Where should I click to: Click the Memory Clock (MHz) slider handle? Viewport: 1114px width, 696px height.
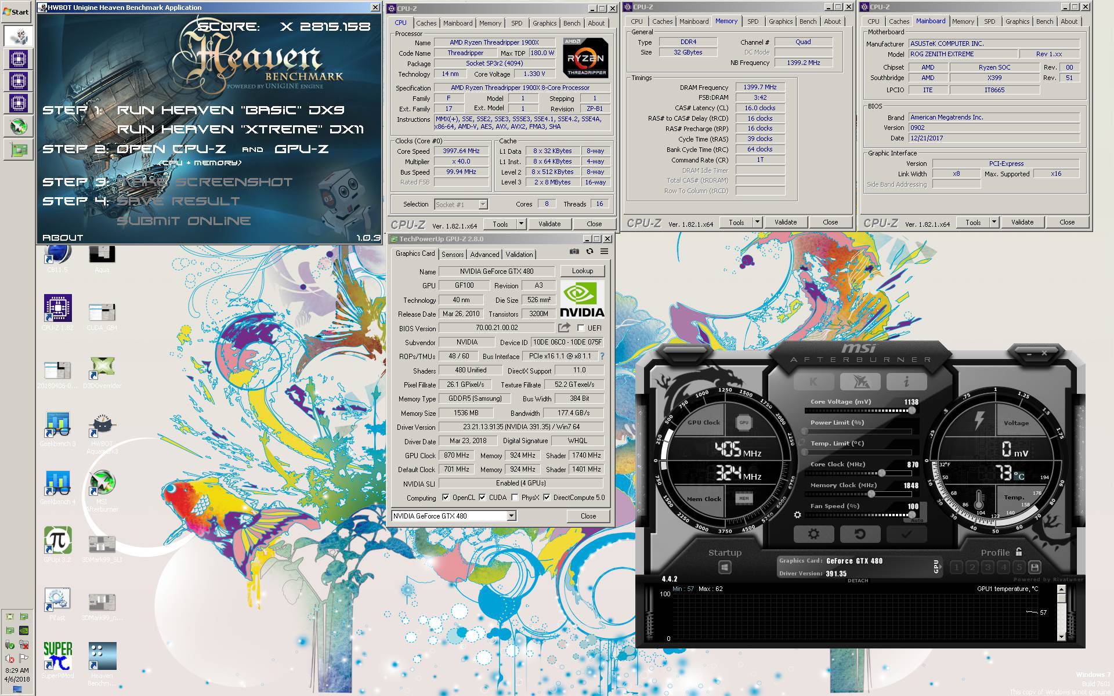coord(871,494)
